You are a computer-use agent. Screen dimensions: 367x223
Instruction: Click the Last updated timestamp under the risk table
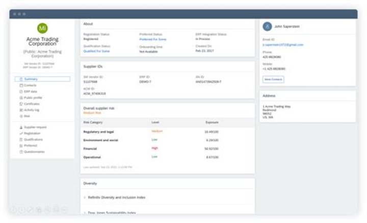pos(108,167)
